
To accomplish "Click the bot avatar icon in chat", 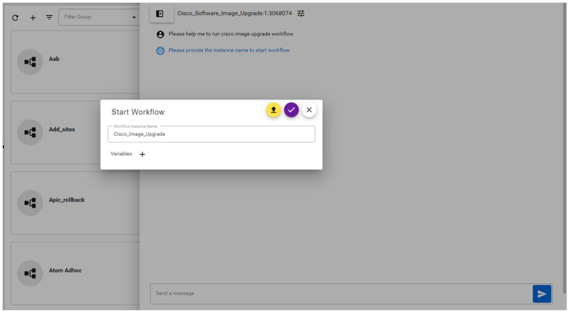I will [x=160, y=51].
